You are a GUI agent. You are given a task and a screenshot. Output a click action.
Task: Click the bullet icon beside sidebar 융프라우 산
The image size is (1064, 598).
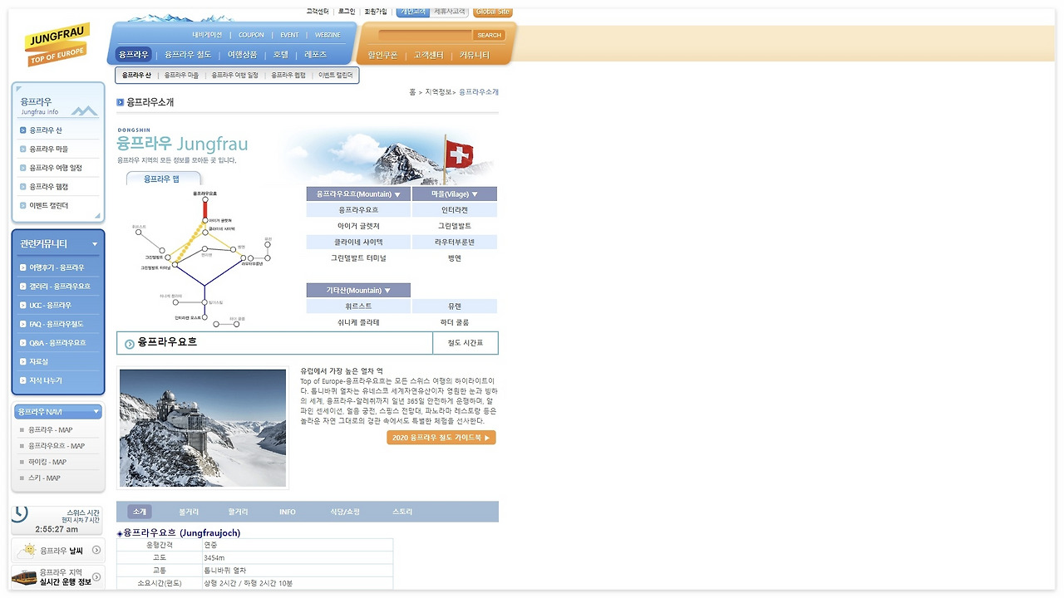point(22,130)
